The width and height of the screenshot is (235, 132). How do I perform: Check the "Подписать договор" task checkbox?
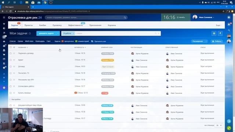(11, 53)
